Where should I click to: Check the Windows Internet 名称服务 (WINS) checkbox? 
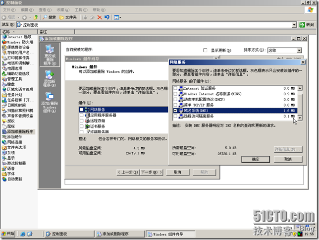point(175,94)
